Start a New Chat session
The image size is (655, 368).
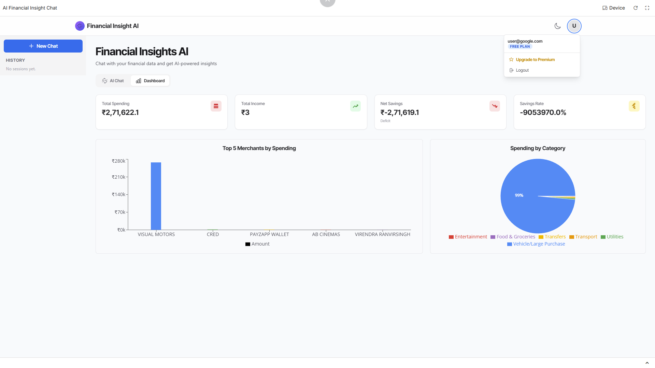(x=43, y=46)
